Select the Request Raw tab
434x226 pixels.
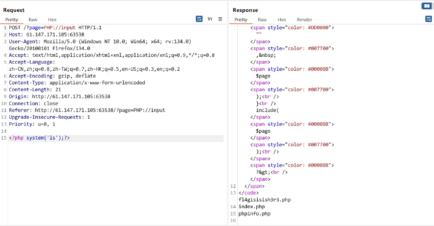[33, 20]
